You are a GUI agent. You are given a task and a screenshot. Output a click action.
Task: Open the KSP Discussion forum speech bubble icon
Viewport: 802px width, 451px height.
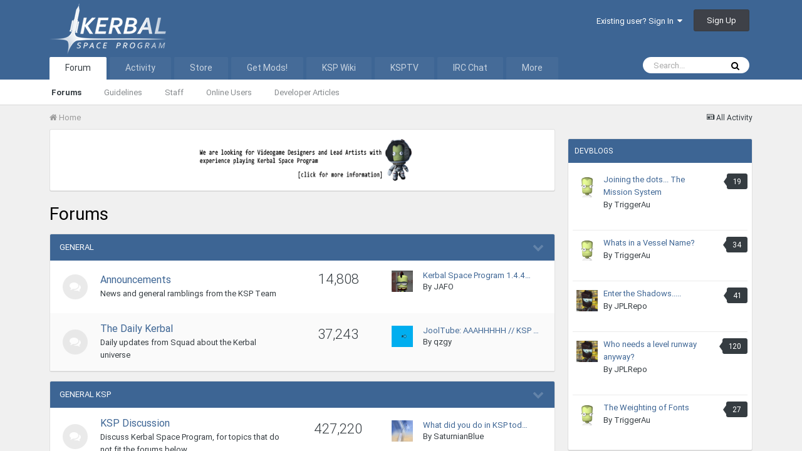pos(75,437)
